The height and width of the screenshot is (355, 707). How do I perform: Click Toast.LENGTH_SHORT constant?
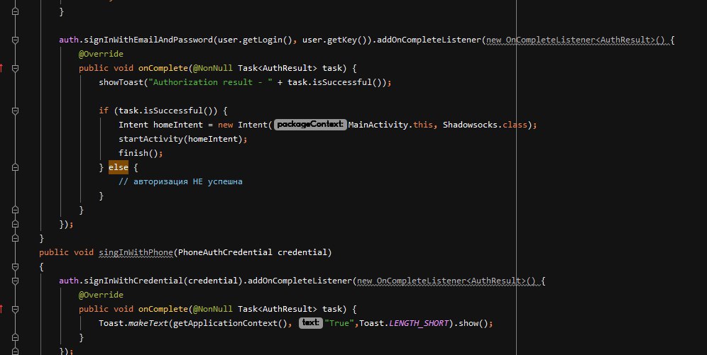pos(404,323)
